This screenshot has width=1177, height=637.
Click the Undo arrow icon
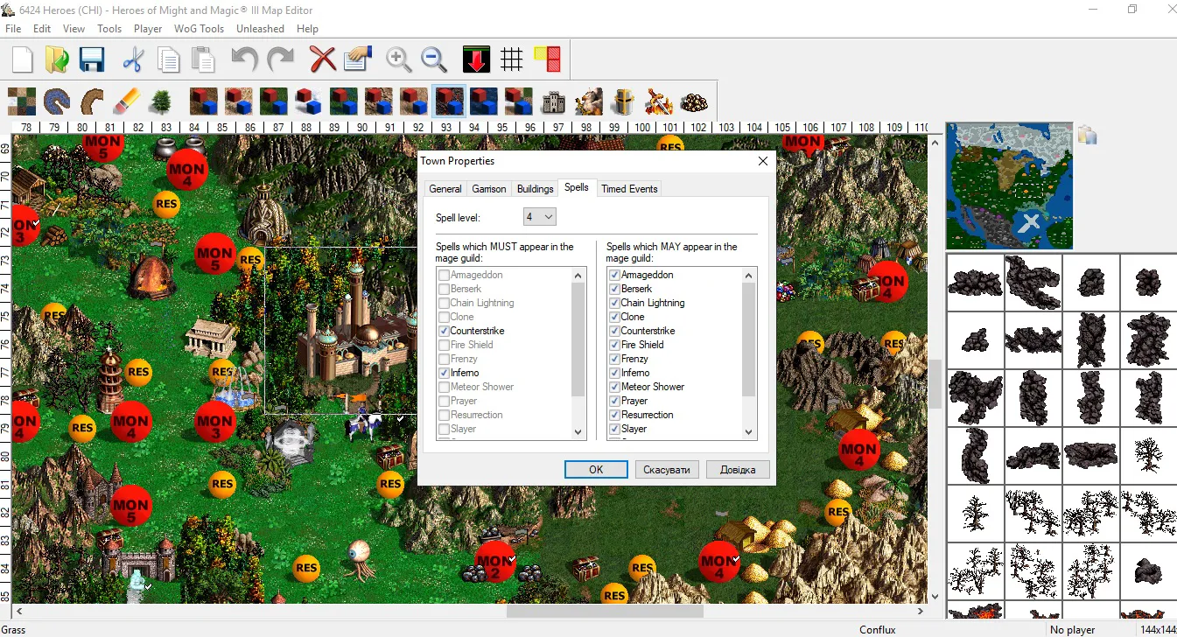[x=244, y=59]
